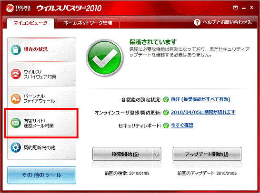Viewport: 260px width, 193px height.
Task: Start scan with 検索開始(S) button
Action: [x=123, y=154]
